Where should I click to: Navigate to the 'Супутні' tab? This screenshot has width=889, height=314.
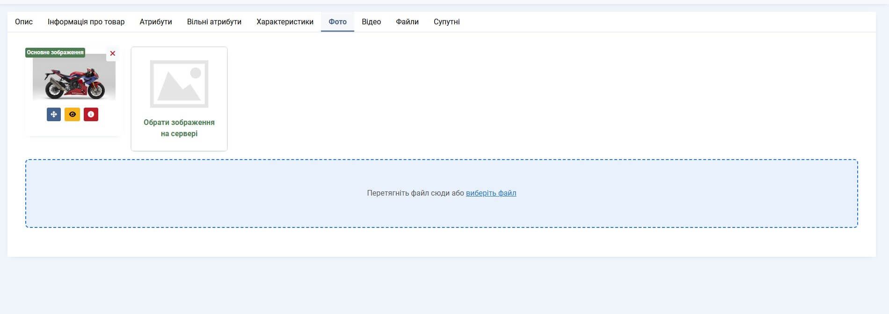click(x=446, y=22)
